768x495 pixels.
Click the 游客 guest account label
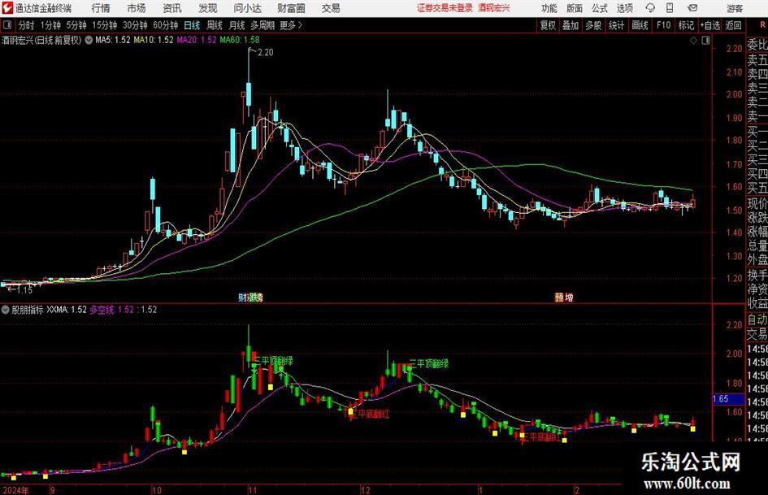point(735,8)
